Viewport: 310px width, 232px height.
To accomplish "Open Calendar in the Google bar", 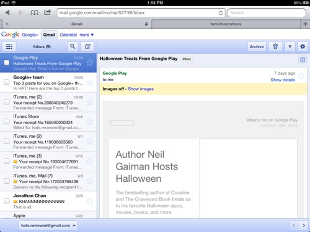I will pos(68,35).
